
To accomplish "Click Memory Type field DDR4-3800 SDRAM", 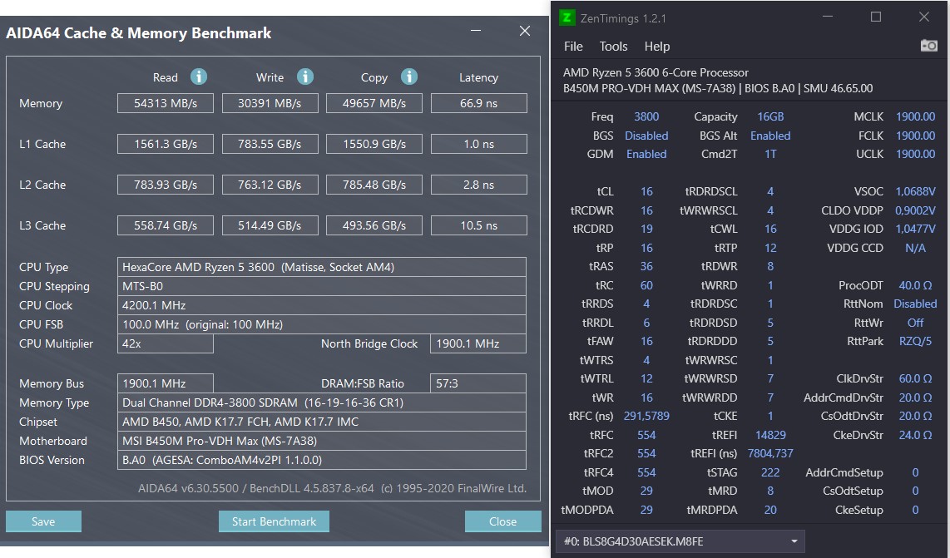I will click(x=322, y=402).
